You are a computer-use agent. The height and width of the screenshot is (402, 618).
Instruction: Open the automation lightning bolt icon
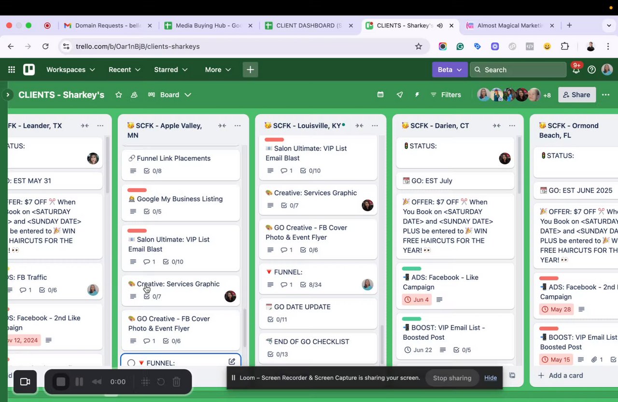click(x=417, y=95)
